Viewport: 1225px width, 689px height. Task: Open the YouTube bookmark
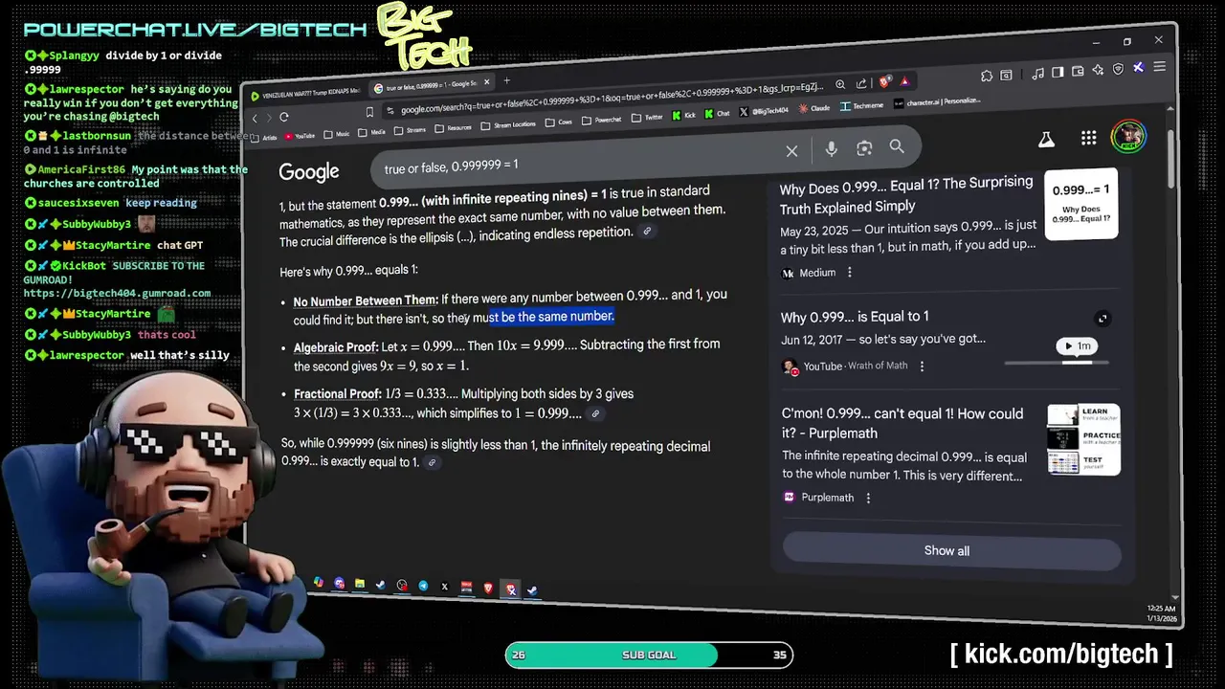pos(299,136)
